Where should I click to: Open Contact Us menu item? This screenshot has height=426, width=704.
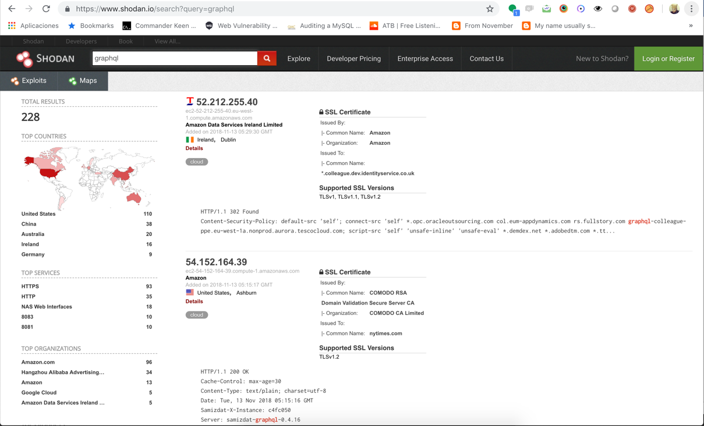click(486, 59)
